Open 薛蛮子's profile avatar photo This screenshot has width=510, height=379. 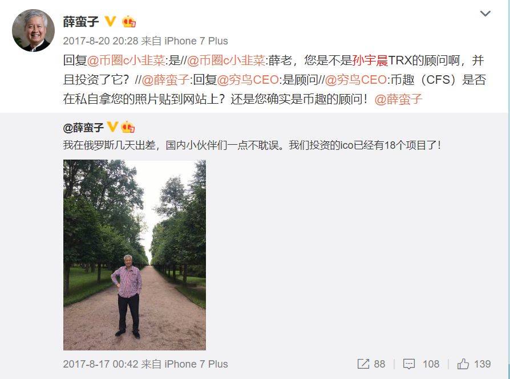33,30
